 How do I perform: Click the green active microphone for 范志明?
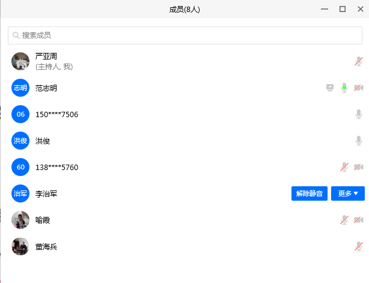[x=344, y=88]
